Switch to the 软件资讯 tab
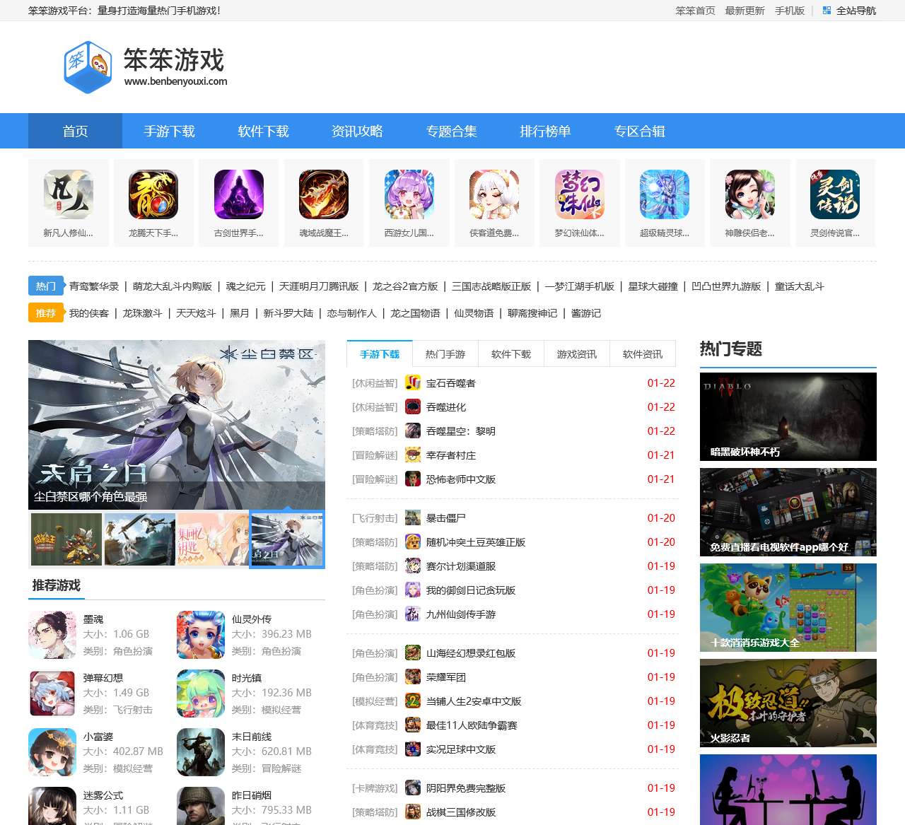The width and height of the screenshot is (905, 825). tap(643, 353)
